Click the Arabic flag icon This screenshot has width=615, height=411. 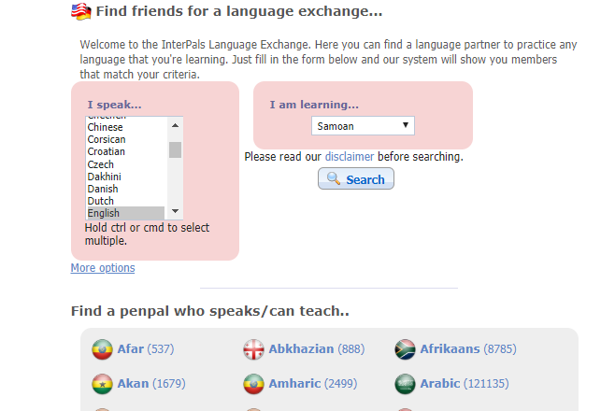[405, 384]
